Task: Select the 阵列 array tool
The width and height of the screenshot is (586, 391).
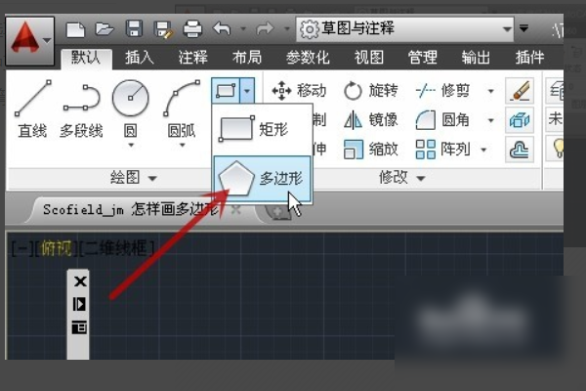Action: click(442, 150)
